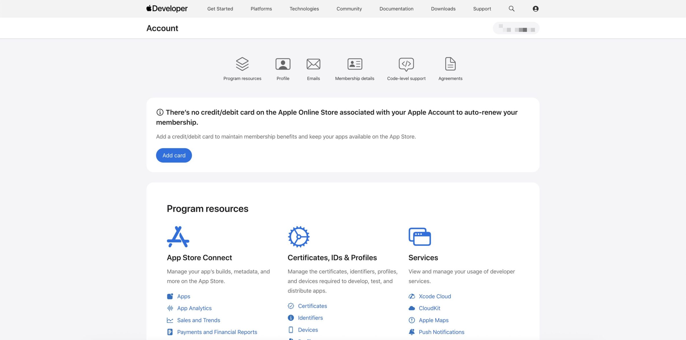Click the CloudKit cloud icon
686x340 pixels.
[412, 308]
